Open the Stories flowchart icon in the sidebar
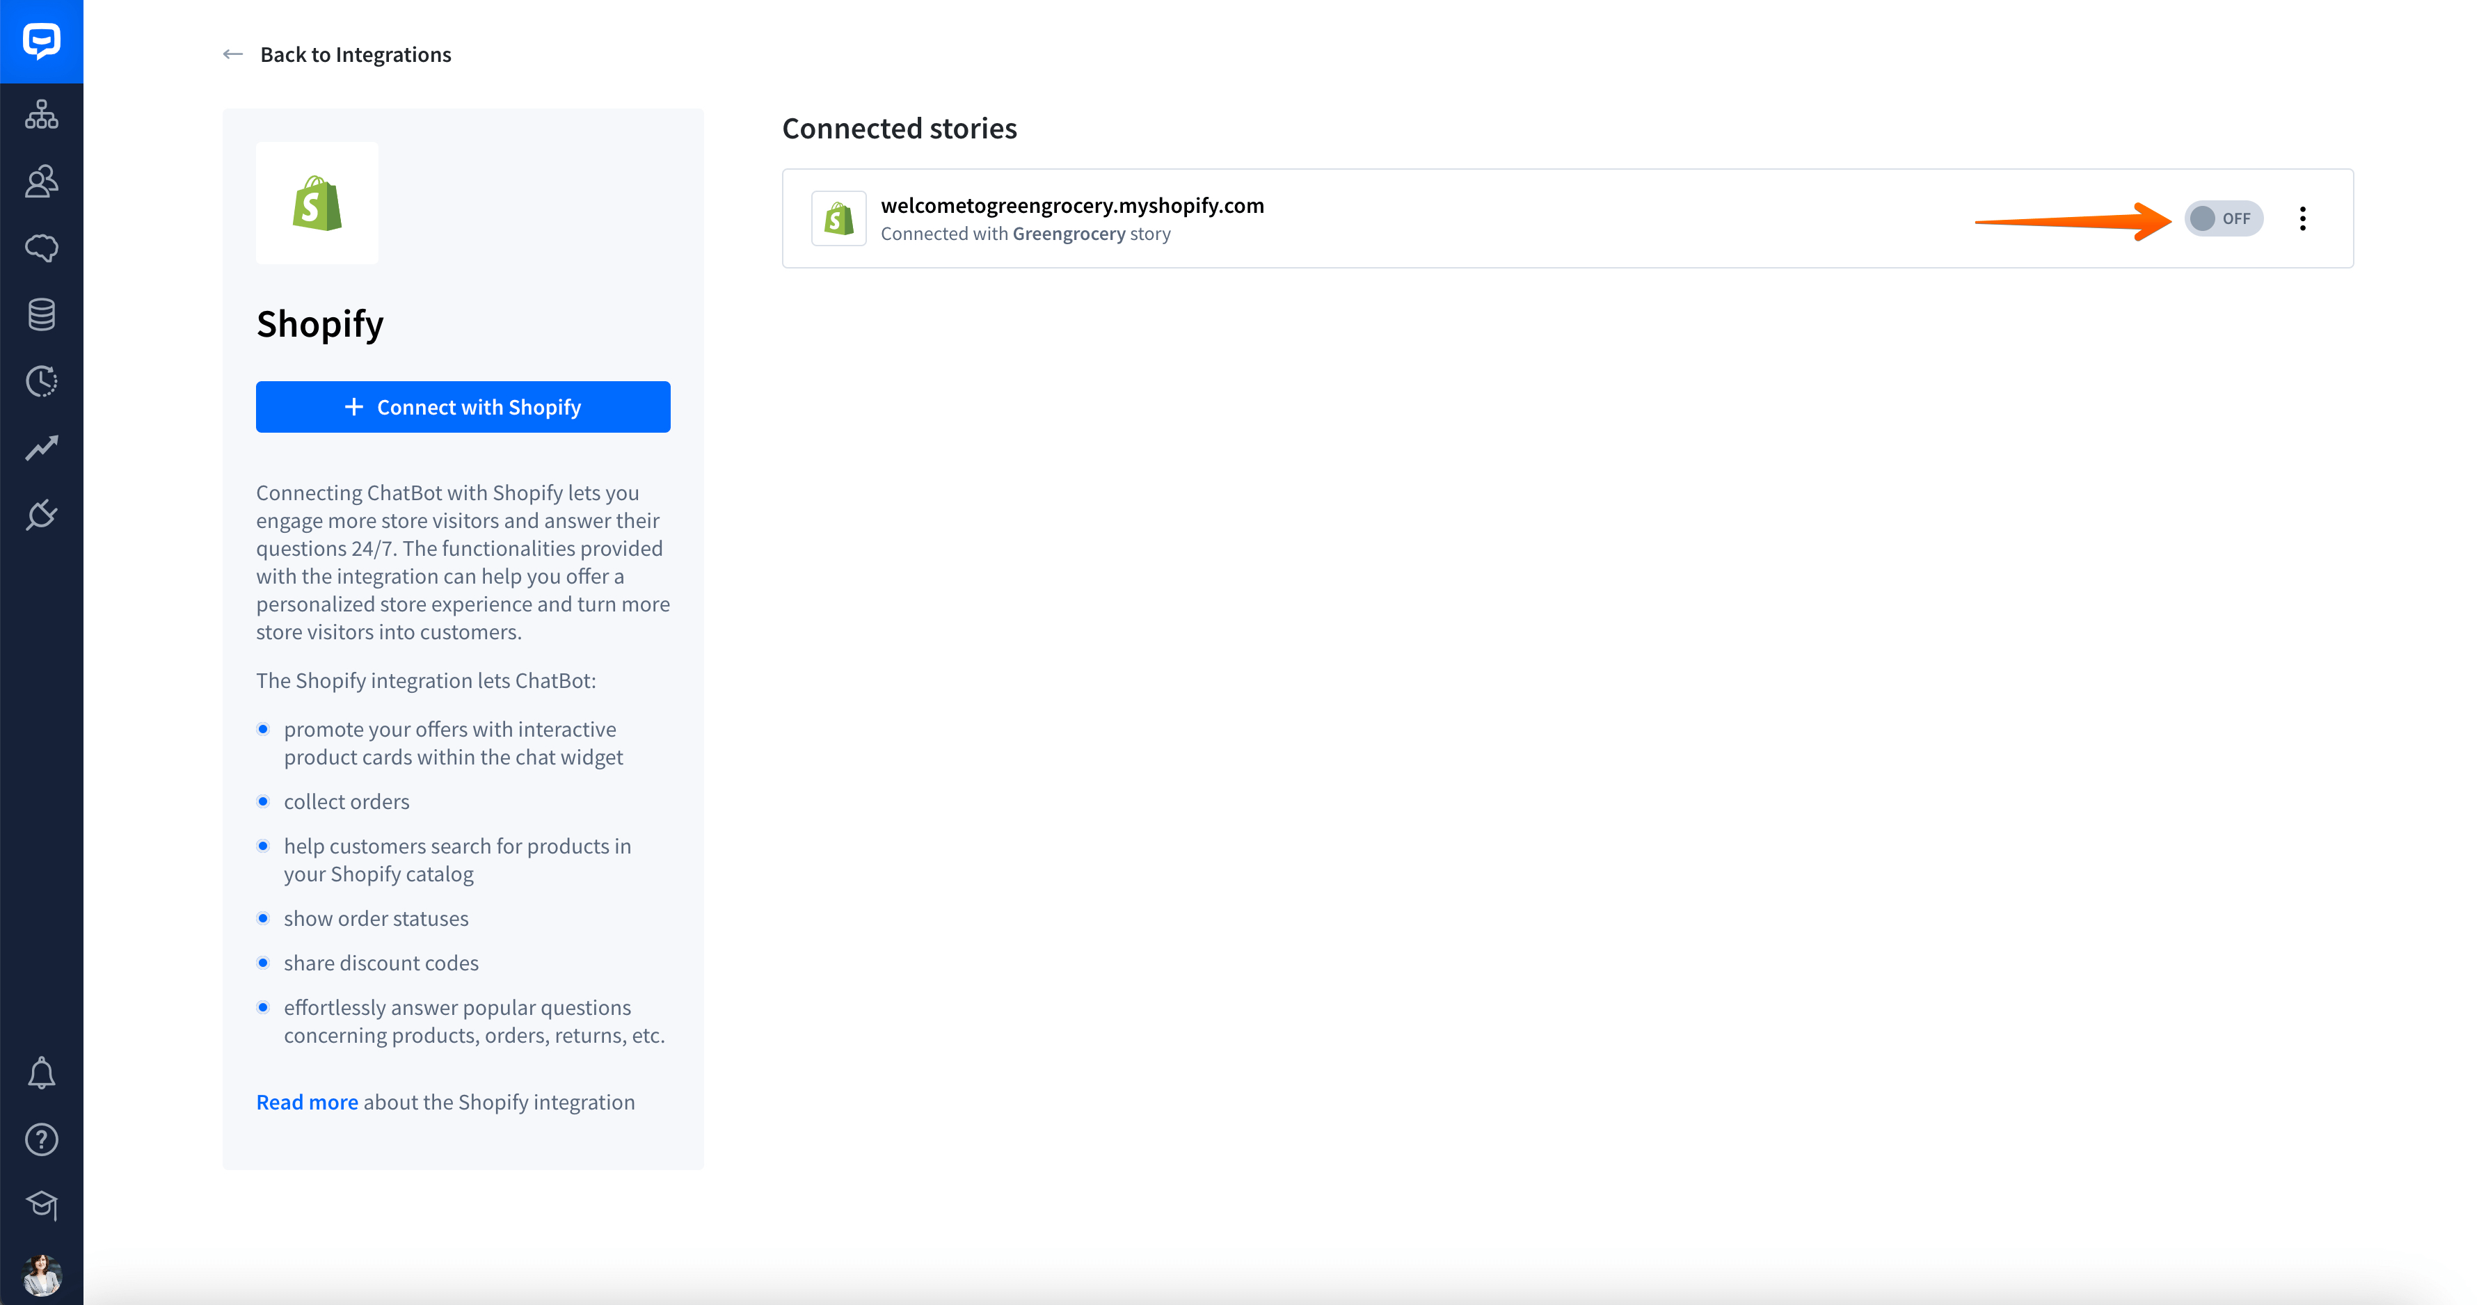This screenshot has width=2488, height=1305. [x=42, y=114]
